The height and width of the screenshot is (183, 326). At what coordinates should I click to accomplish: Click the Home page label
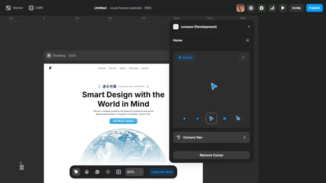coord(178,40)
